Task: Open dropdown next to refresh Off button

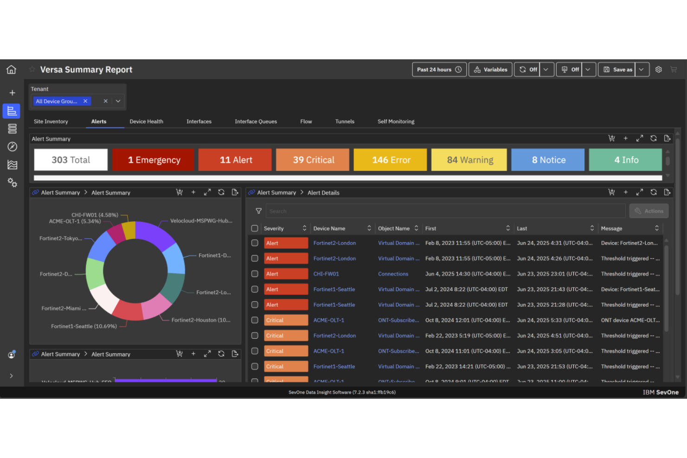Action: click(546, 70)
